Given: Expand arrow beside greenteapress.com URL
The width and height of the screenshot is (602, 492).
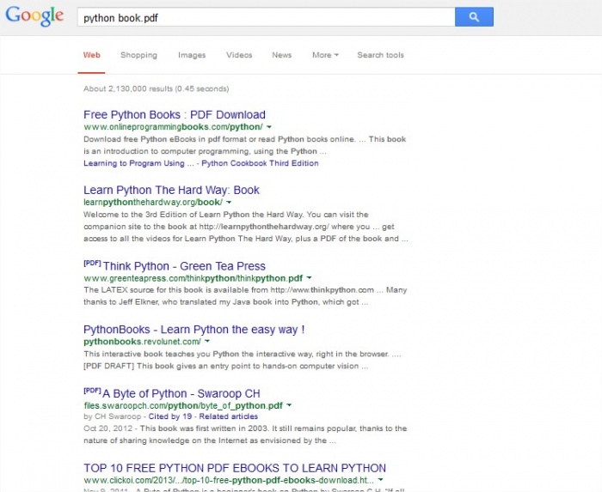Looking at the screenshot, I should (x=310, y=278).
